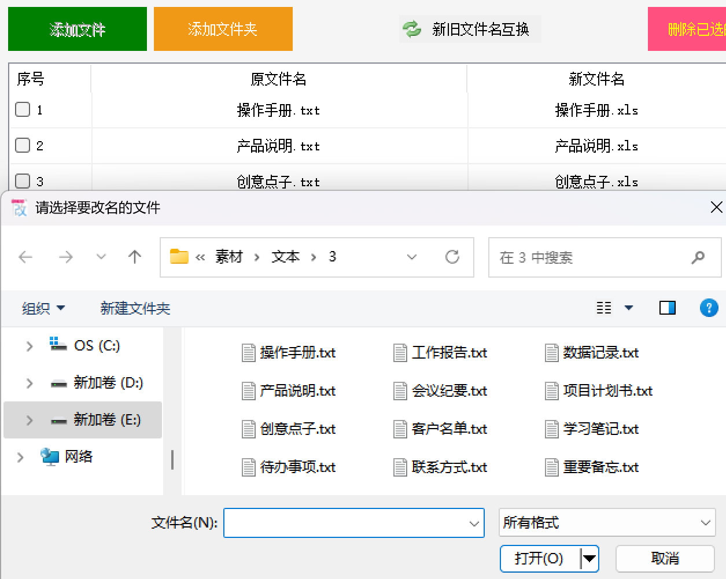Change the view layout icon

[605, 308]
